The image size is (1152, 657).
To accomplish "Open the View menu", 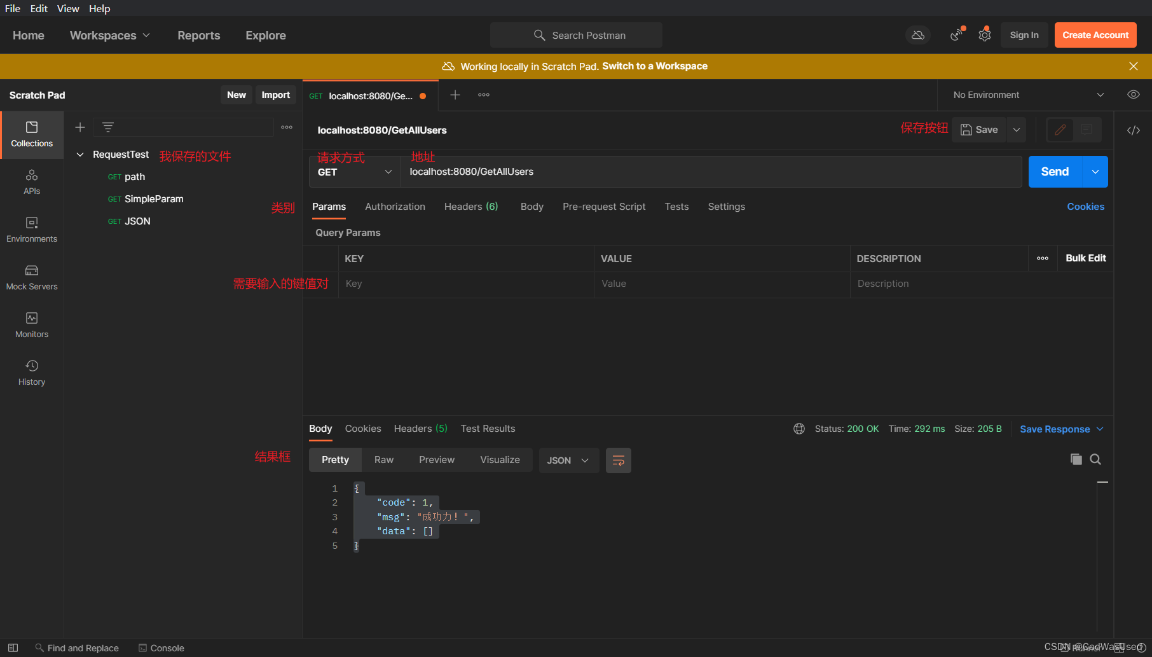I will 68,8.
